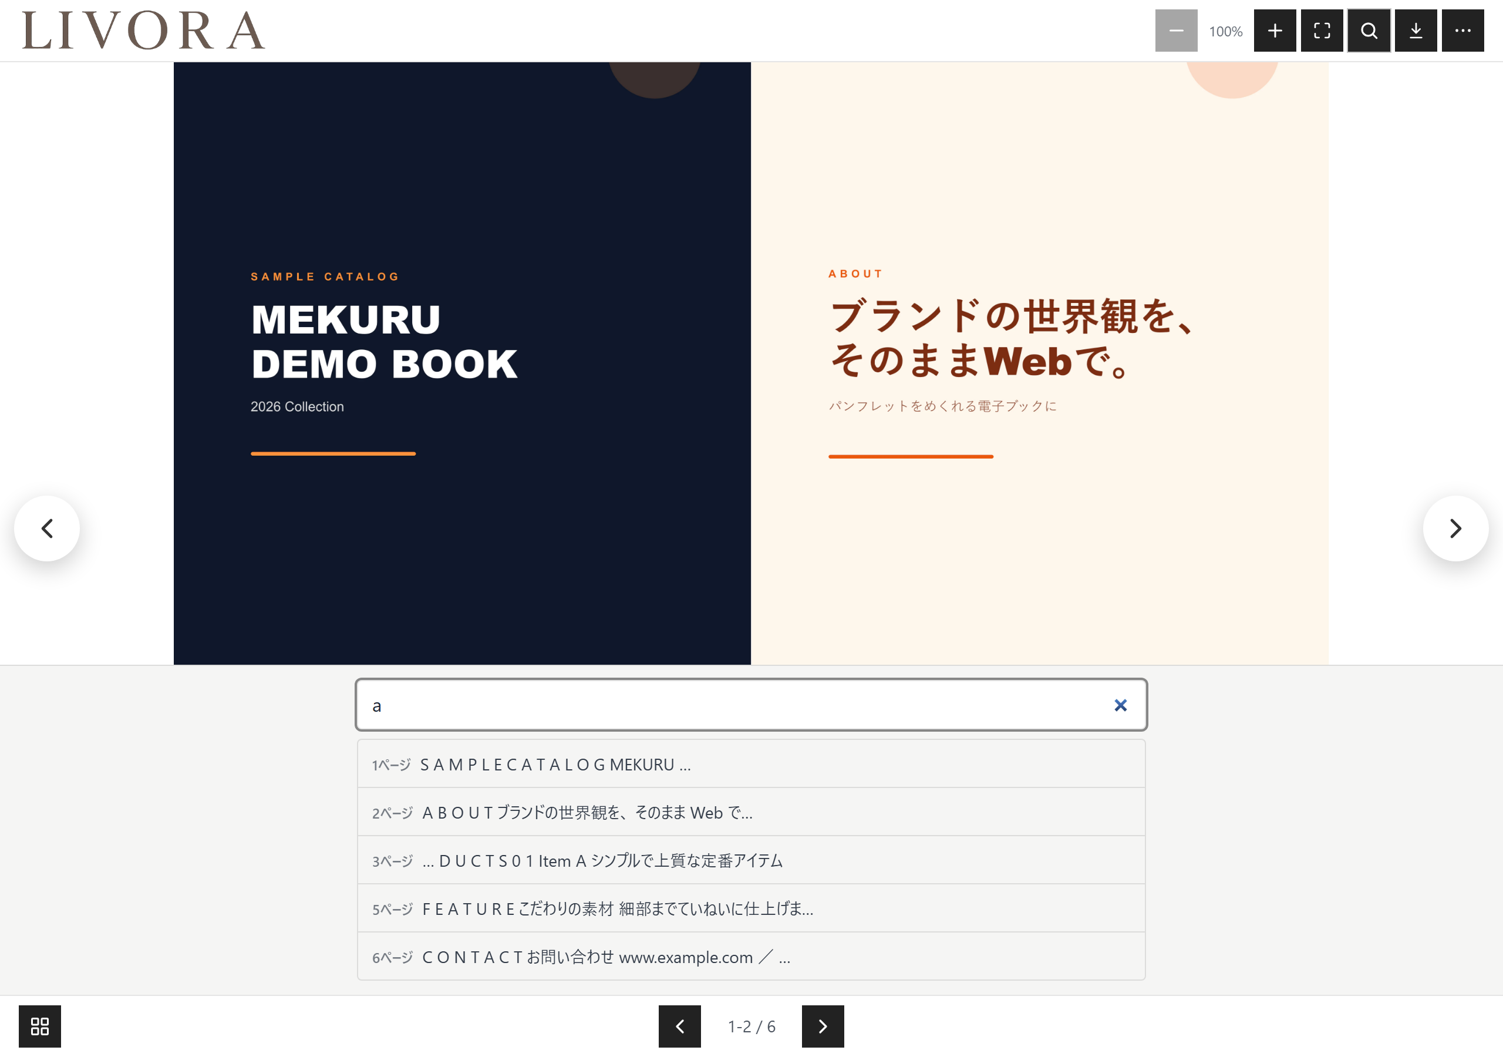Click the LIVORA logo

pos(143,31)
